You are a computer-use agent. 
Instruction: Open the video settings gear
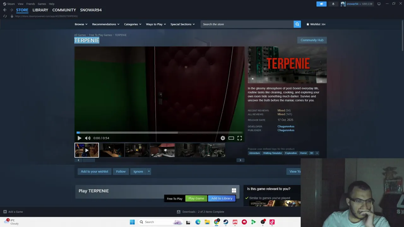[223, 138]
